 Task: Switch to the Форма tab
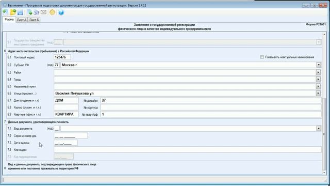9,20
